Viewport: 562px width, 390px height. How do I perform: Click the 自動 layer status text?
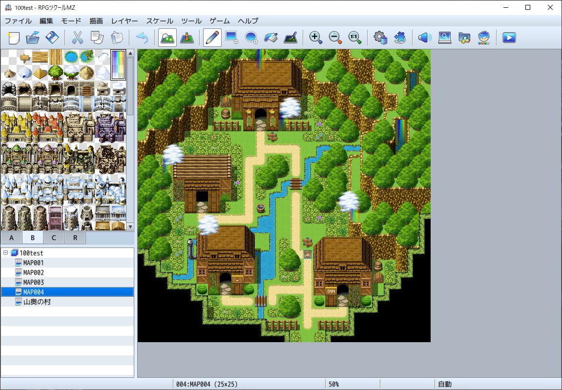click(x=445, y=384)
